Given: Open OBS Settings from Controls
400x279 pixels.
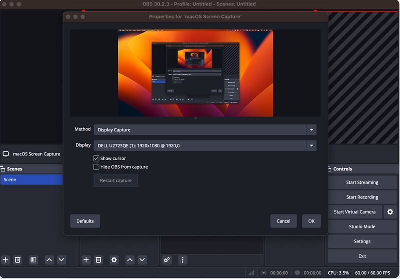Looking at the screenshot, I should (362, 241).
